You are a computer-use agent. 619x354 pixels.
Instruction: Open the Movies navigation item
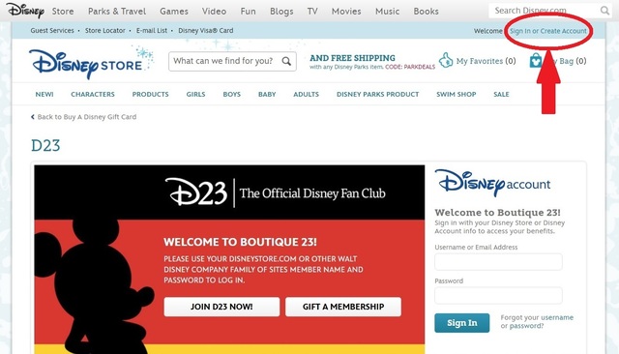[x=346, y=12]
